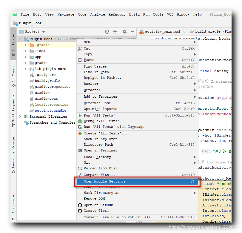Viewport: 242px width, 233px height.
Task: Open Project panel settings gear
Action: [124, 32]
